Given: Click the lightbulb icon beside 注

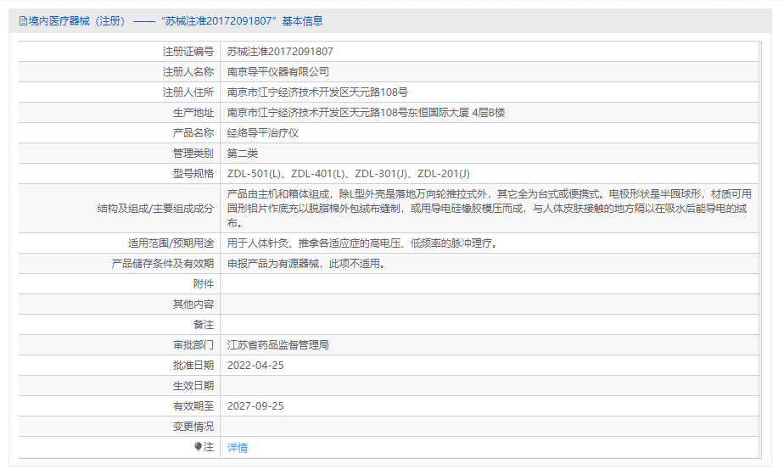Looking at the screenshot, I should (199, 447).
